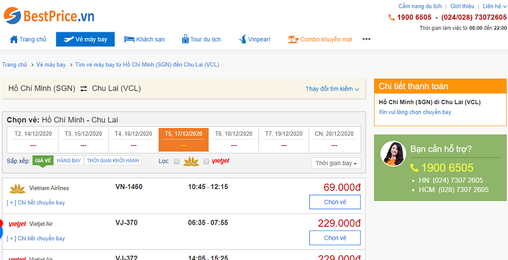
Task: Click the 06:35 - 07:55 flight time
Action: pyautogui.click(x=208, y=223)
